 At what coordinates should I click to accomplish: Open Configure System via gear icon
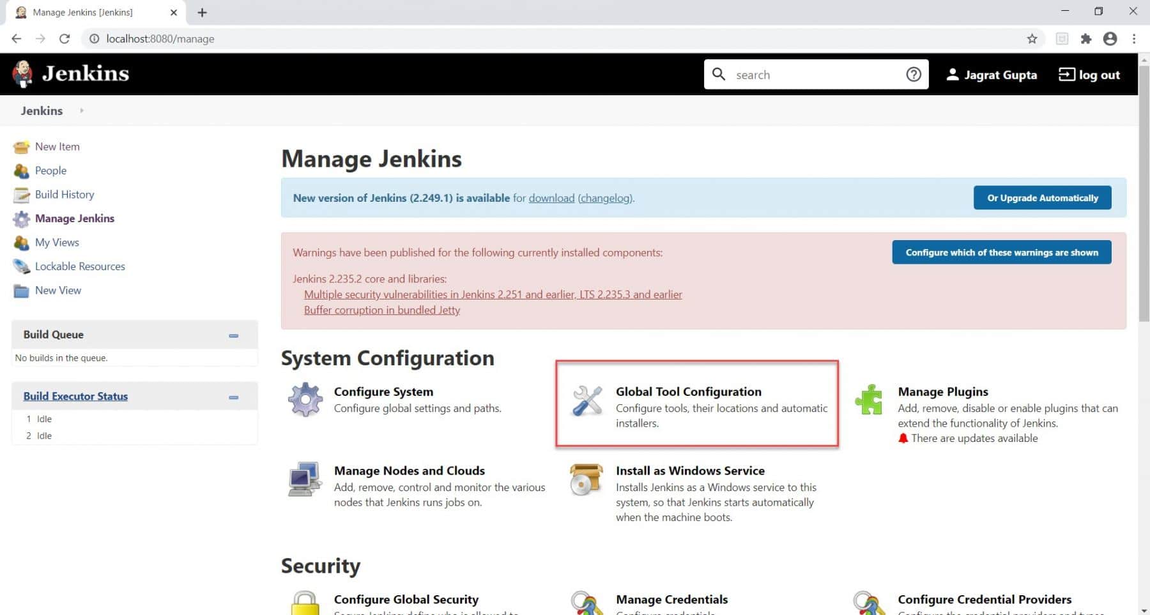tap(305, 399)
